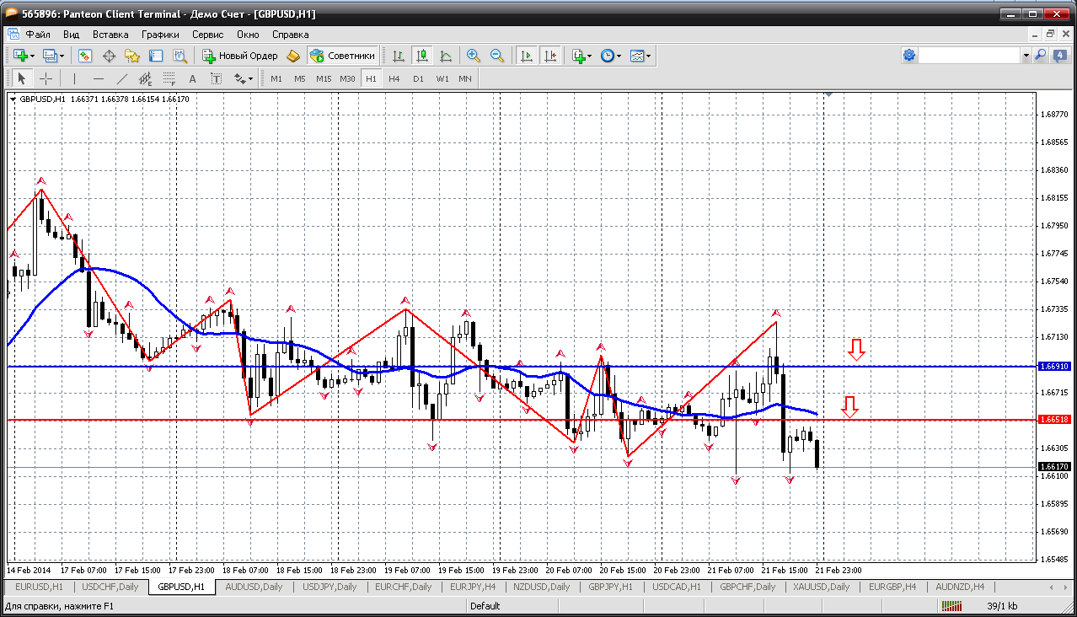Switch to the EURUSD,H1 chart tab
This screenshot has height=617, width=1077.
pos(39,587)
